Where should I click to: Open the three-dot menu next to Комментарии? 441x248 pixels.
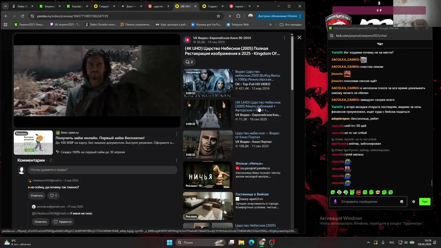point(177,160)
